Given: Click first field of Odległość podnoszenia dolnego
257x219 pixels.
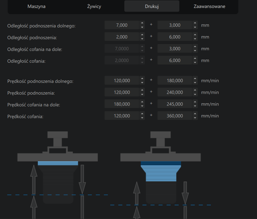Looking at the screenshot, I should [x=122, y=25].
